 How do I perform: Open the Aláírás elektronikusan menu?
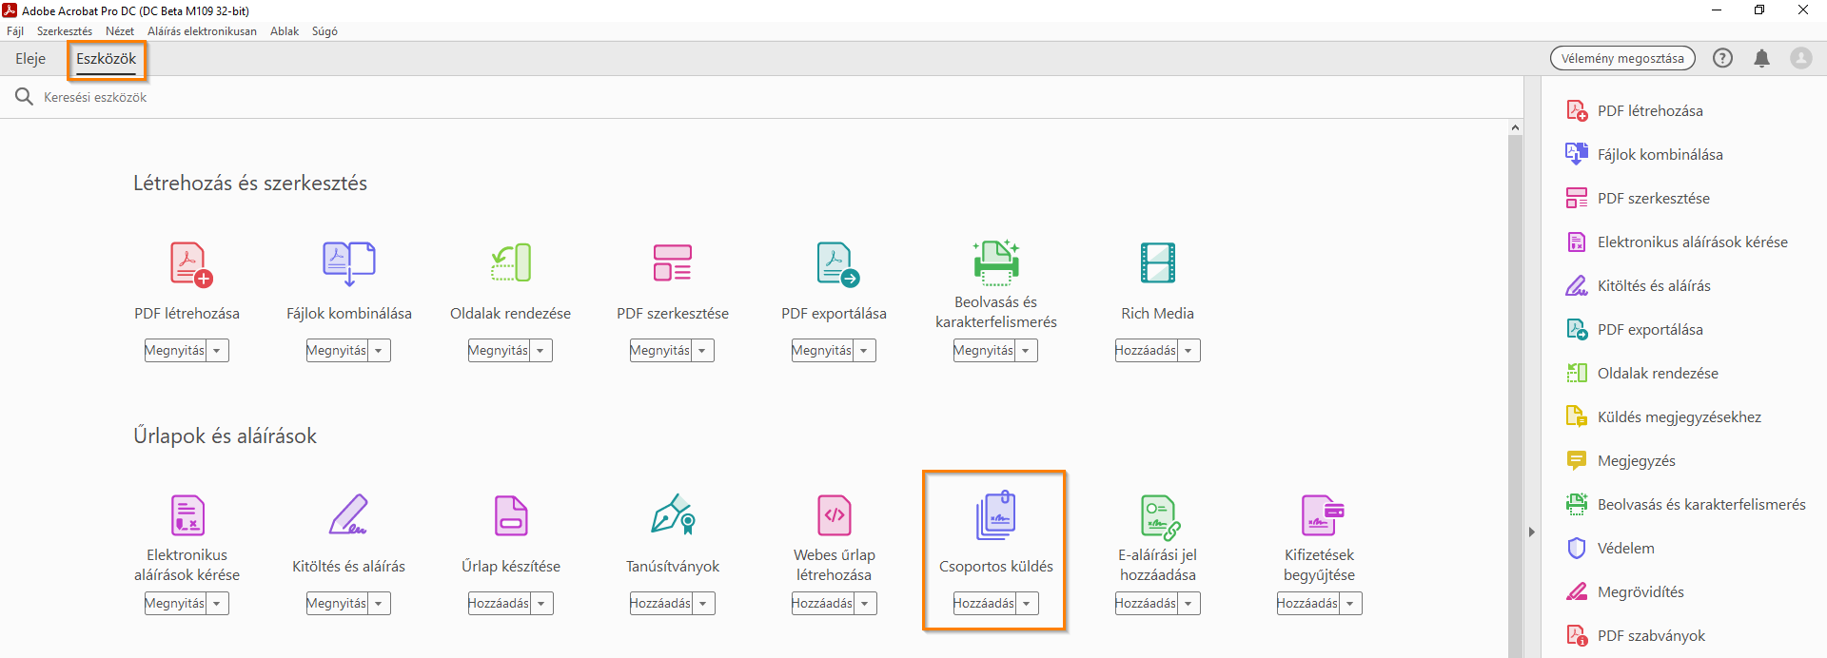point(202,31)
